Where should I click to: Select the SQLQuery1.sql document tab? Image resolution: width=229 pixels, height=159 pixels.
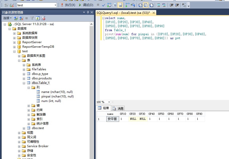pyautogui.click(x=123, y=13)
